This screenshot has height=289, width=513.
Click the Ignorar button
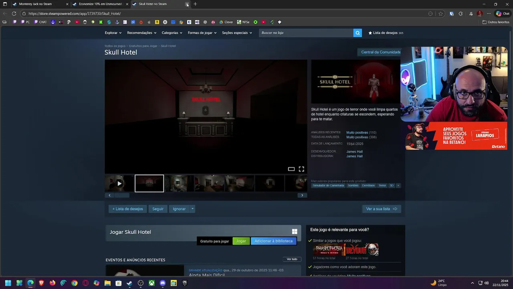(x=179, y=209)
